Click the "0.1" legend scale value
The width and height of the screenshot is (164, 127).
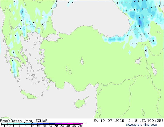(x=3, y=126)
